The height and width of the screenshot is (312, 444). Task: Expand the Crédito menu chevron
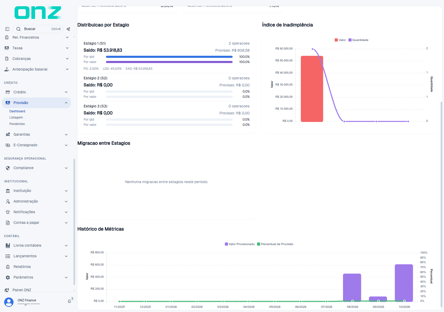tap(66, 92)
